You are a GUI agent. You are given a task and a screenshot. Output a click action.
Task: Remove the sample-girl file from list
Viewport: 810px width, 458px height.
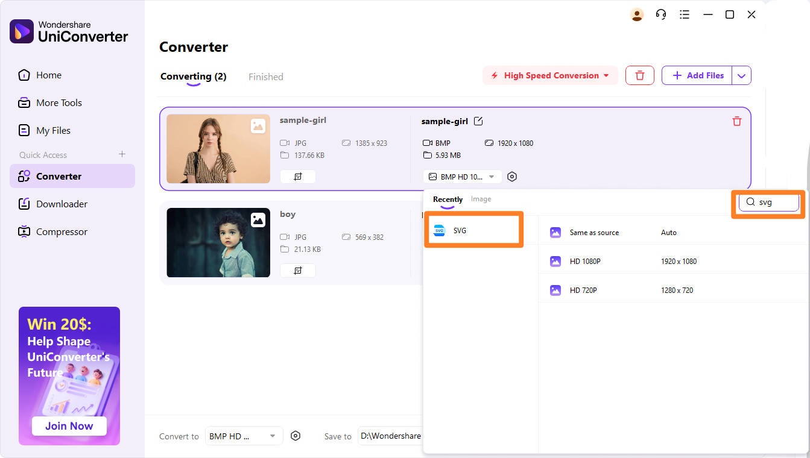pos(736,121)
